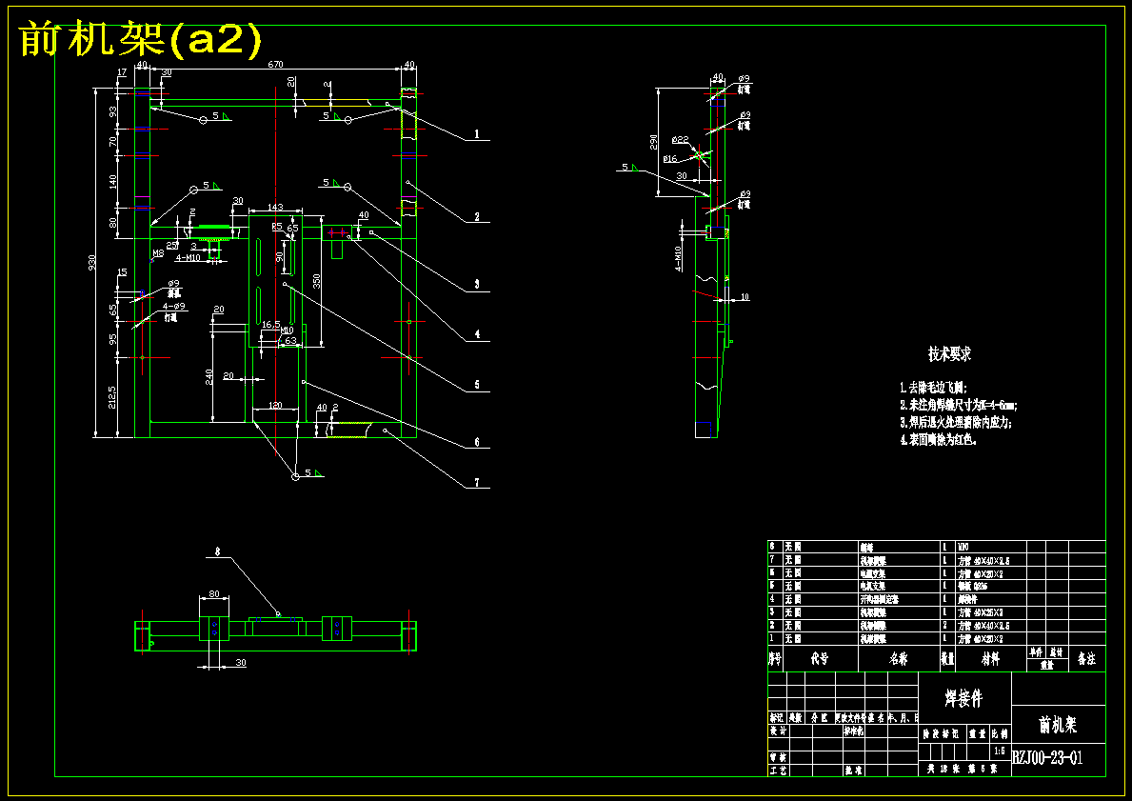1132x801 pixels.
Task: Click the 比例 label cell
Action: coord(1000,733)
